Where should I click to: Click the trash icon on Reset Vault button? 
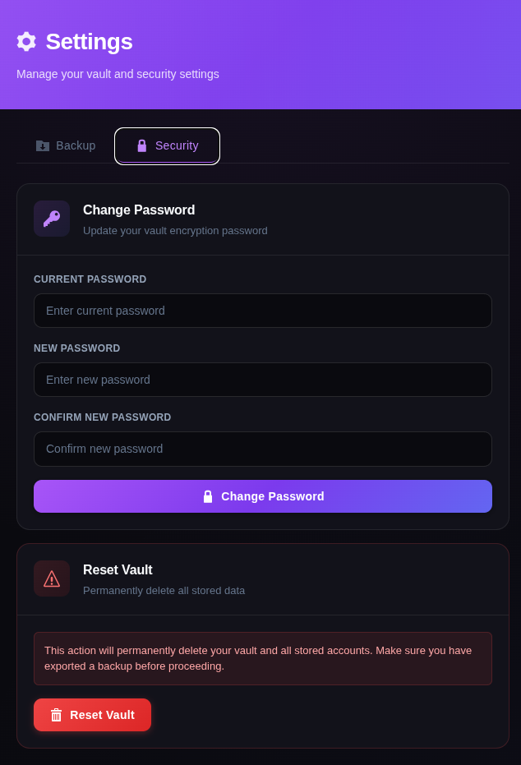pos(56,715)
